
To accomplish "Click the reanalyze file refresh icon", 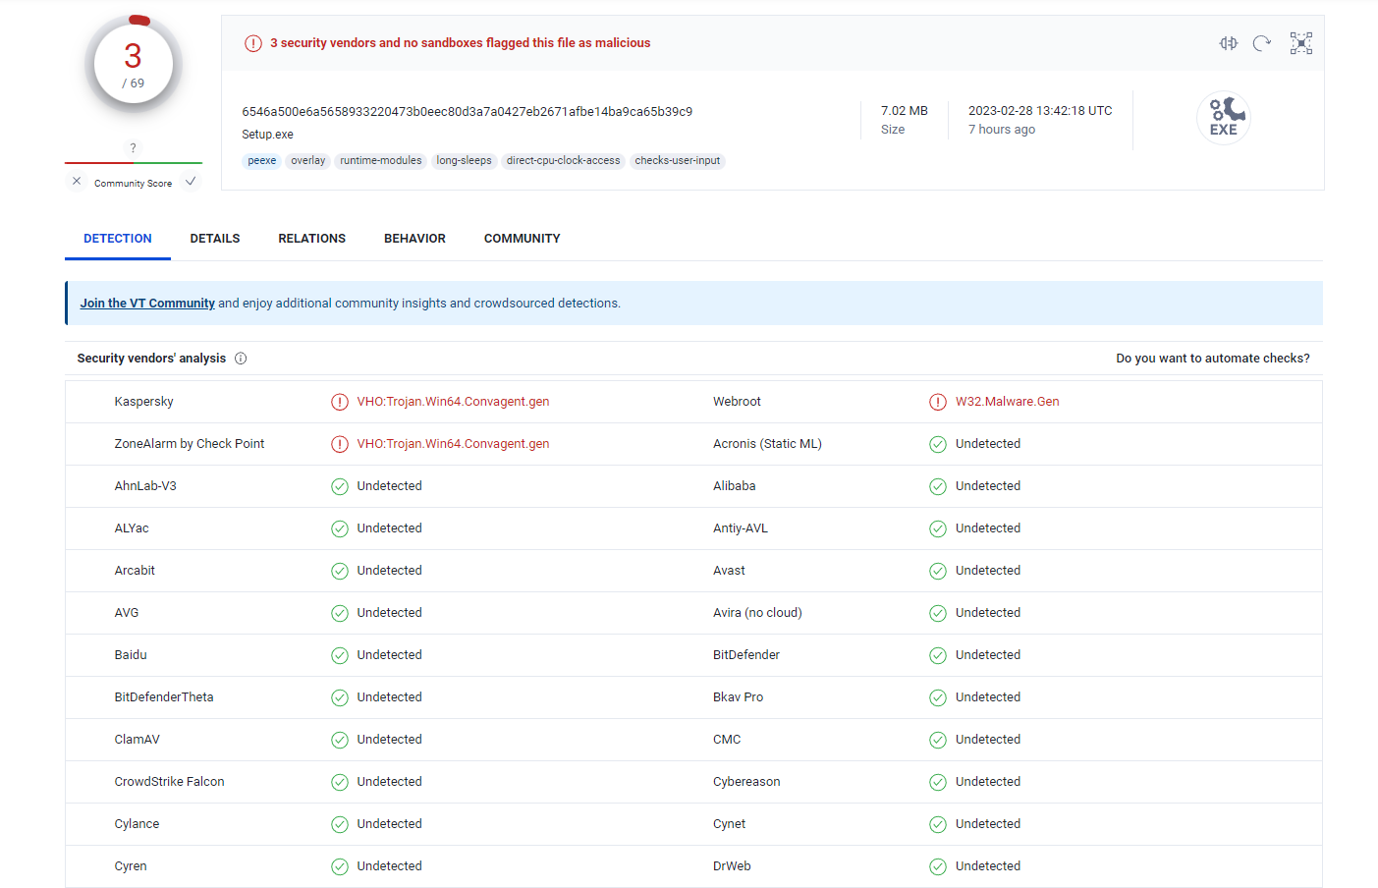I will tap(1262, 43).
